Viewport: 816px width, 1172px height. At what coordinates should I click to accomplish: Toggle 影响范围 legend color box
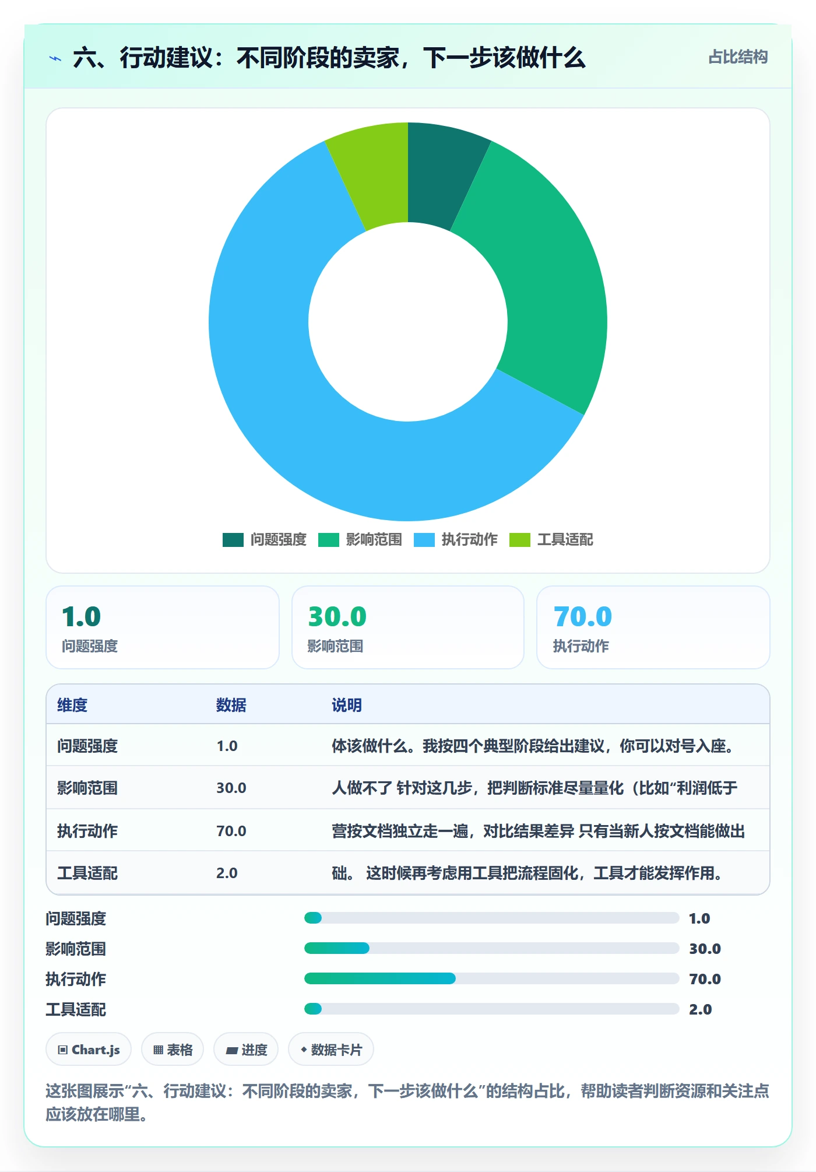329,540
